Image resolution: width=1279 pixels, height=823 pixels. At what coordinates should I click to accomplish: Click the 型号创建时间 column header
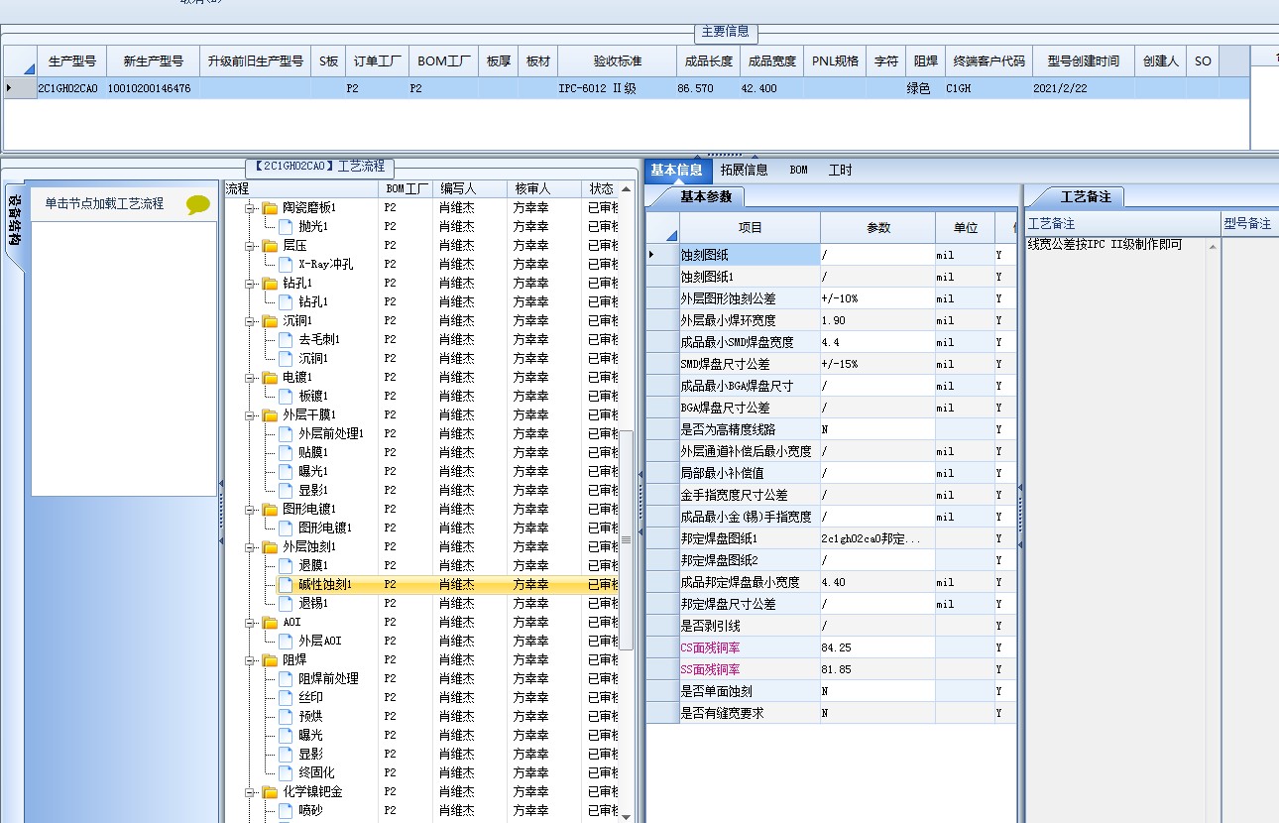pyautogui.click(x=1083, y=60)
